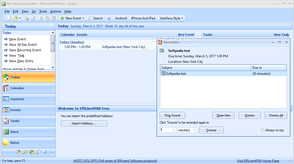Enable the Always on top checkbox

tap(263, 130)
